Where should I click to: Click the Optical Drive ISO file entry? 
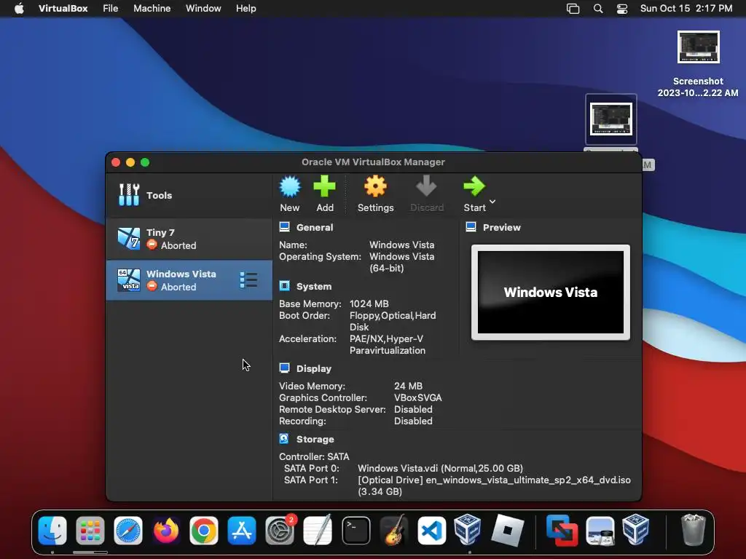pyautogui.click(x=494, y=485)
